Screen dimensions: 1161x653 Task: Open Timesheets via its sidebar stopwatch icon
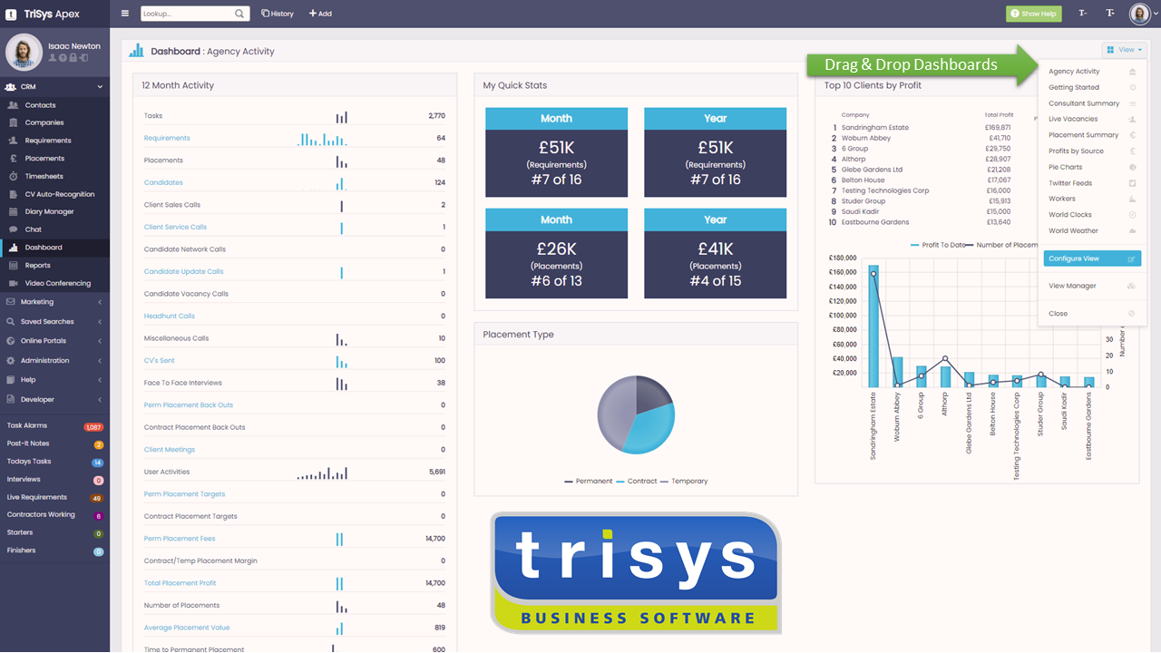(x=13, y=176)
